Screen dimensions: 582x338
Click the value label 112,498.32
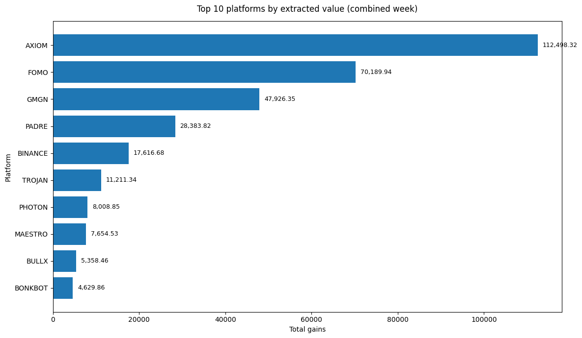pyautogui.click(x=560, y=45)
